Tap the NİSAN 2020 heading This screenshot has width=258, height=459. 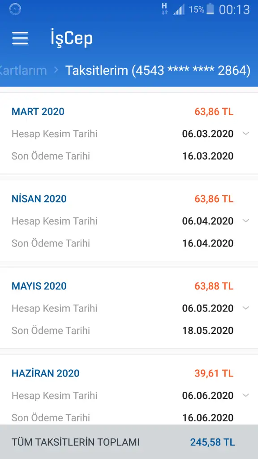39,199
